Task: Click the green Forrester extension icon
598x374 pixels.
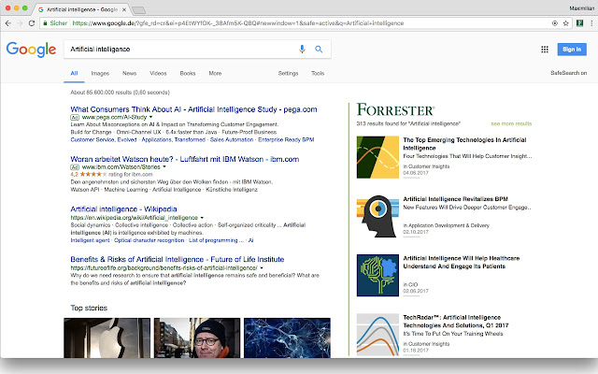Action: [x=579, y=23]
